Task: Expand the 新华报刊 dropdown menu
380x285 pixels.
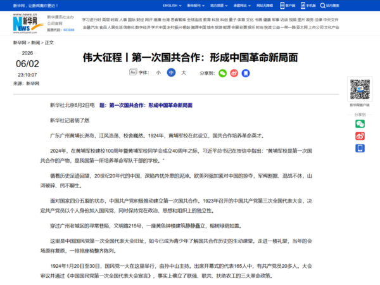Action: tap(196, 6)
